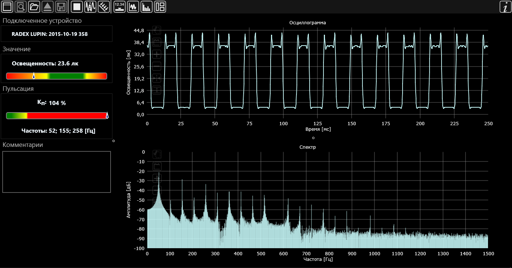Open a saved file with folder icon
This screenshot has height=268, width=512.
(34, 7)
